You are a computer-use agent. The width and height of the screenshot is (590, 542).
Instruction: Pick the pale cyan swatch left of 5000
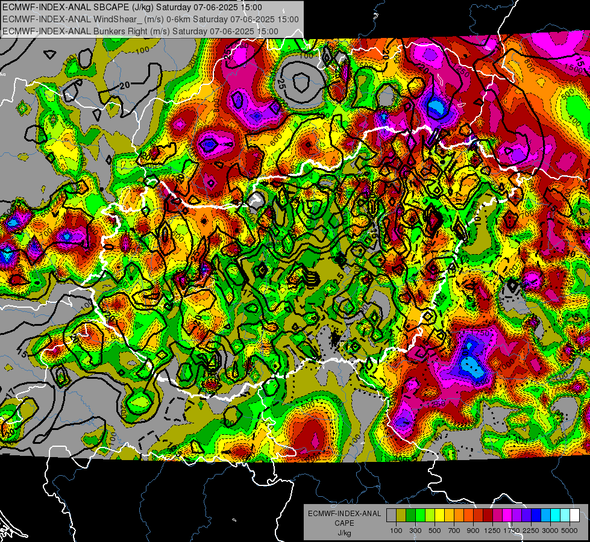coord(565,516)
